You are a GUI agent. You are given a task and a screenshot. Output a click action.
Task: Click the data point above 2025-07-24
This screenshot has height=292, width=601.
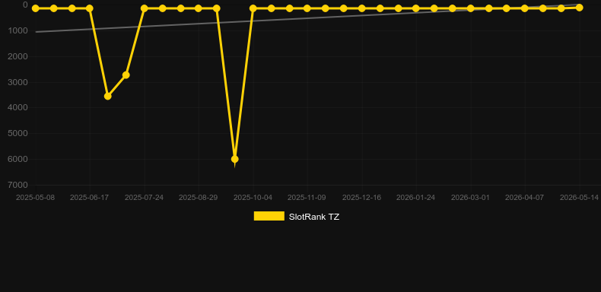[x=144, y=8]
